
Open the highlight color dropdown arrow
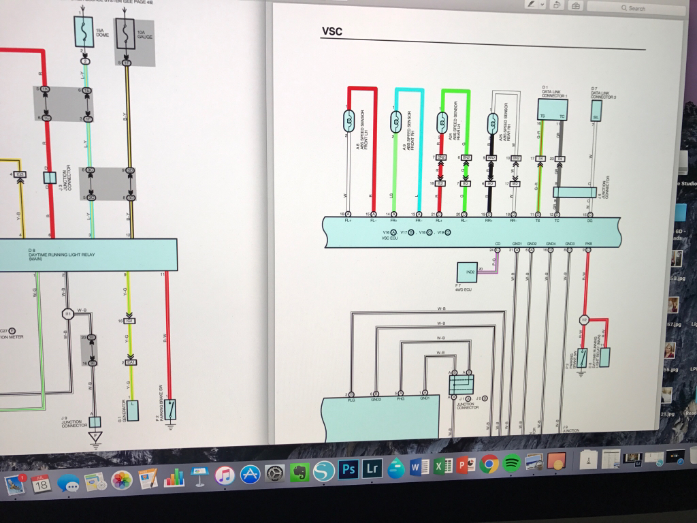click(542, 5)
